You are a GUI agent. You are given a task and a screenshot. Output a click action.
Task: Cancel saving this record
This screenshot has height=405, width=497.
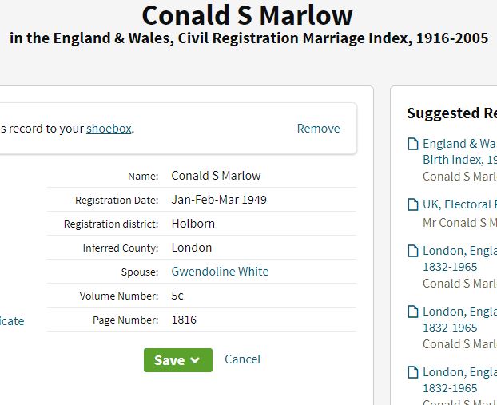click(242, 359)
